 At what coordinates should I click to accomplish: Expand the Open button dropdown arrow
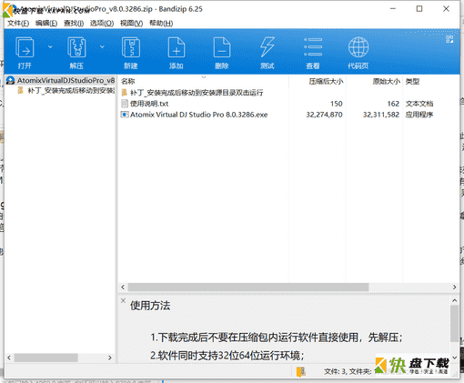50,46
